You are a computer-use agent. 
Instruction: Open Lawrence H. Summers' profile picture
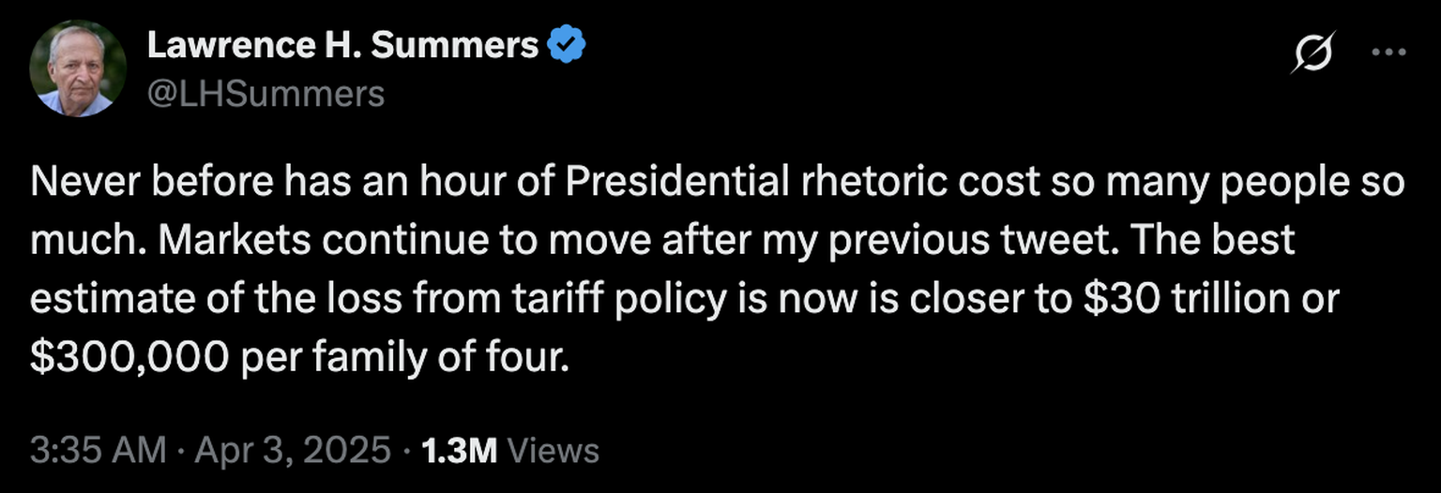[x=78, y=68]
